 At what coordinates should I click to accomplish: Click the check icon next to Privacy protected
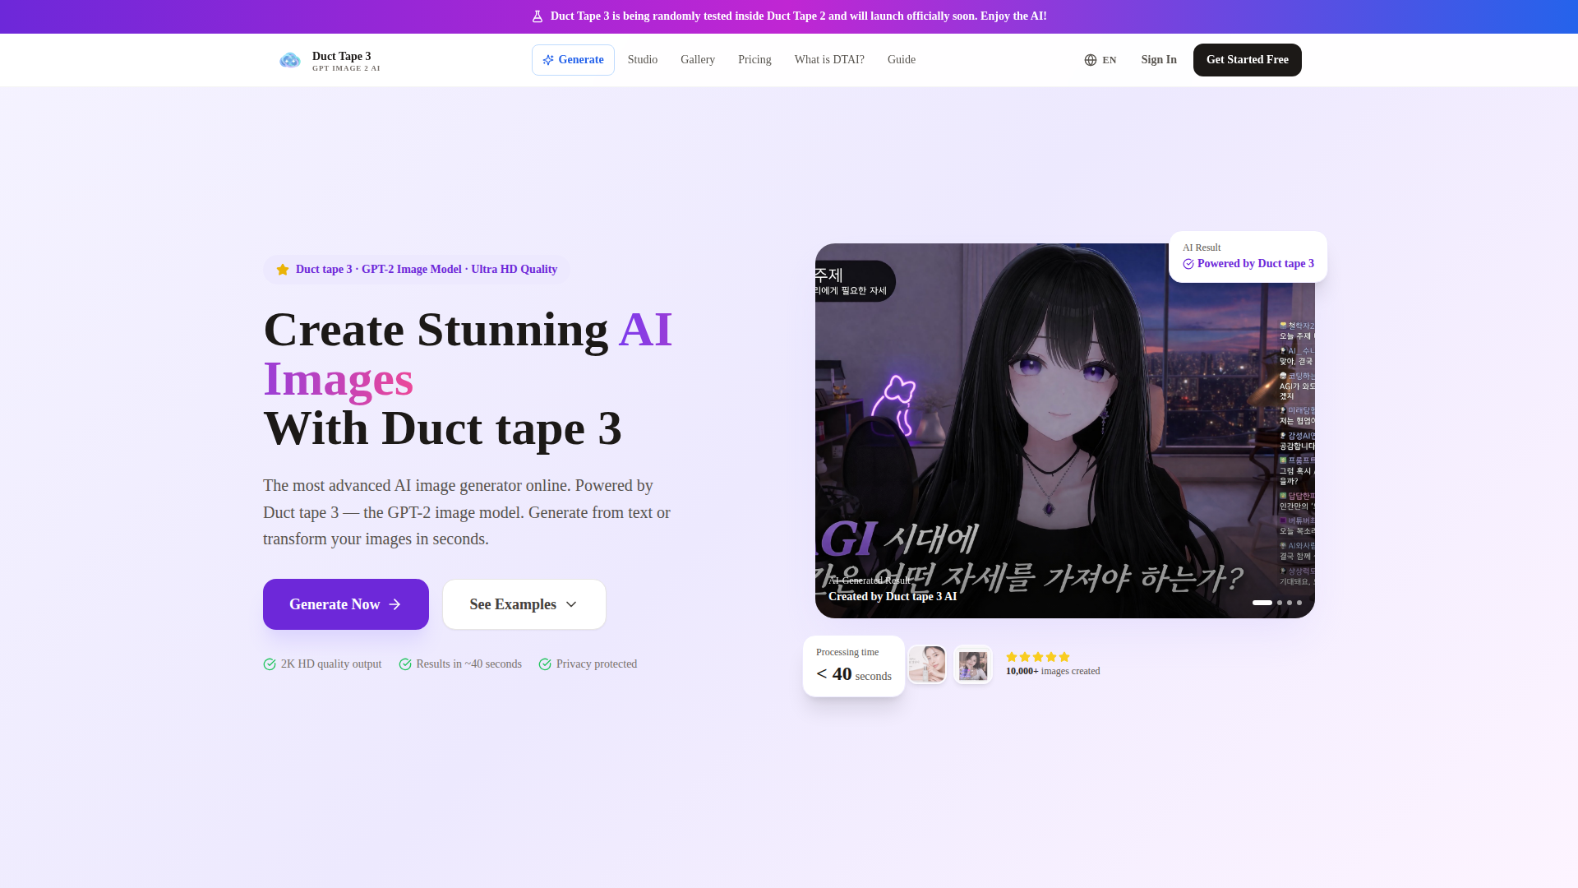545,664
